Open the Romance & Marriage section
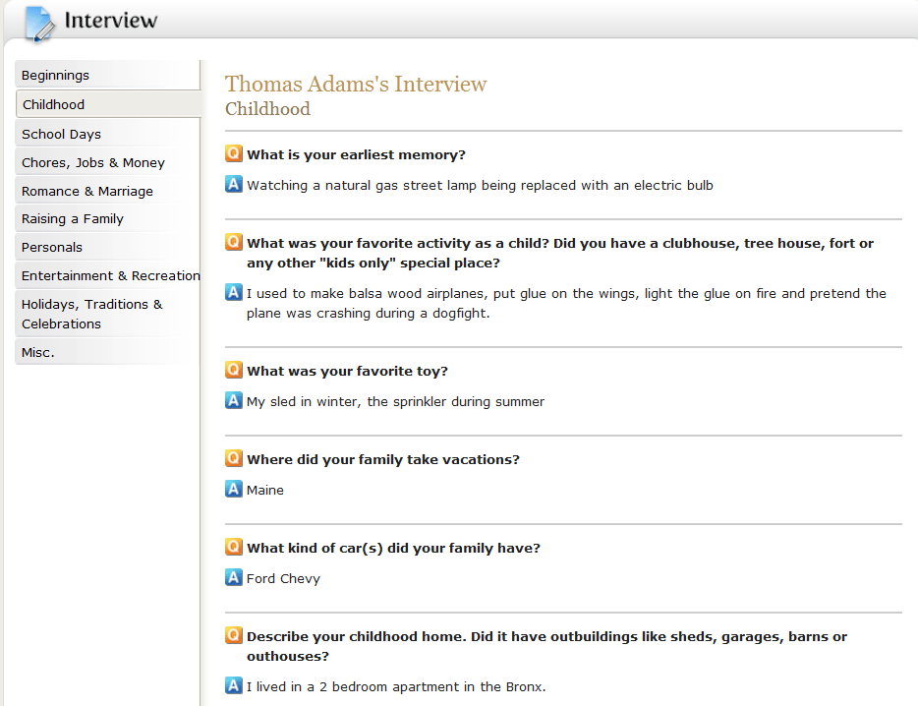Screen dimensions: 918x706 [87, 191]
